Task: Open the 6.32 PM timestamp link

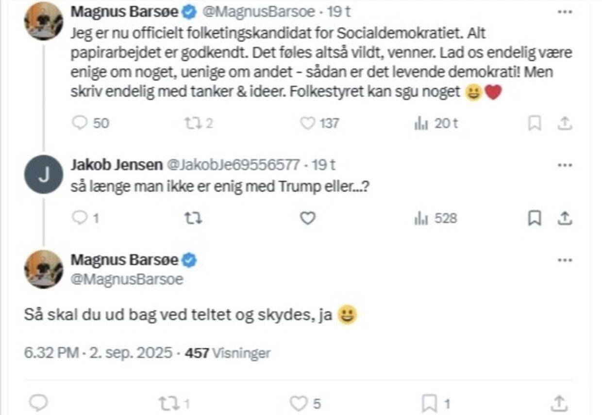Action: click(51, 353)
